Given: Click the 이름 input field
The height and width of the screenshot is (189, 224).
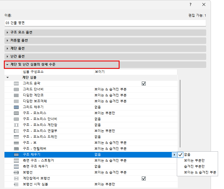Looking at the screenshot, I should (x=105, y=23).
